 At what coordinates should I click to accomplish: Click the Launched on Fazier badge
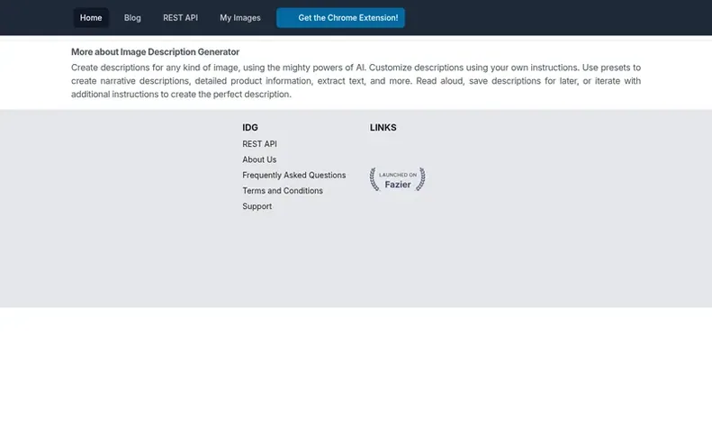397,179
